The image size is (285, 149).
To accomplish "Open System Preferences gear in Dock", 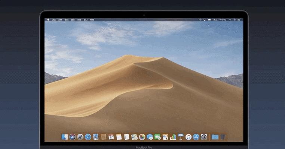I will 204,137.
